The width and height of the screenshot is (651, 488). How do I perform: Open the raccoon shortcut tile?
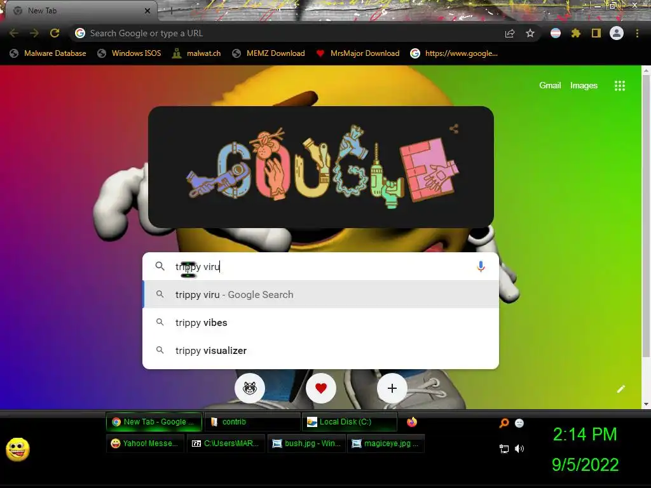click(249, 388)
